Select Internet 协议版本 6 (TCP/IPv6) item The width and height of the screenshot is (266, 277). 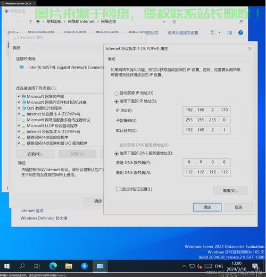[53, 131]
